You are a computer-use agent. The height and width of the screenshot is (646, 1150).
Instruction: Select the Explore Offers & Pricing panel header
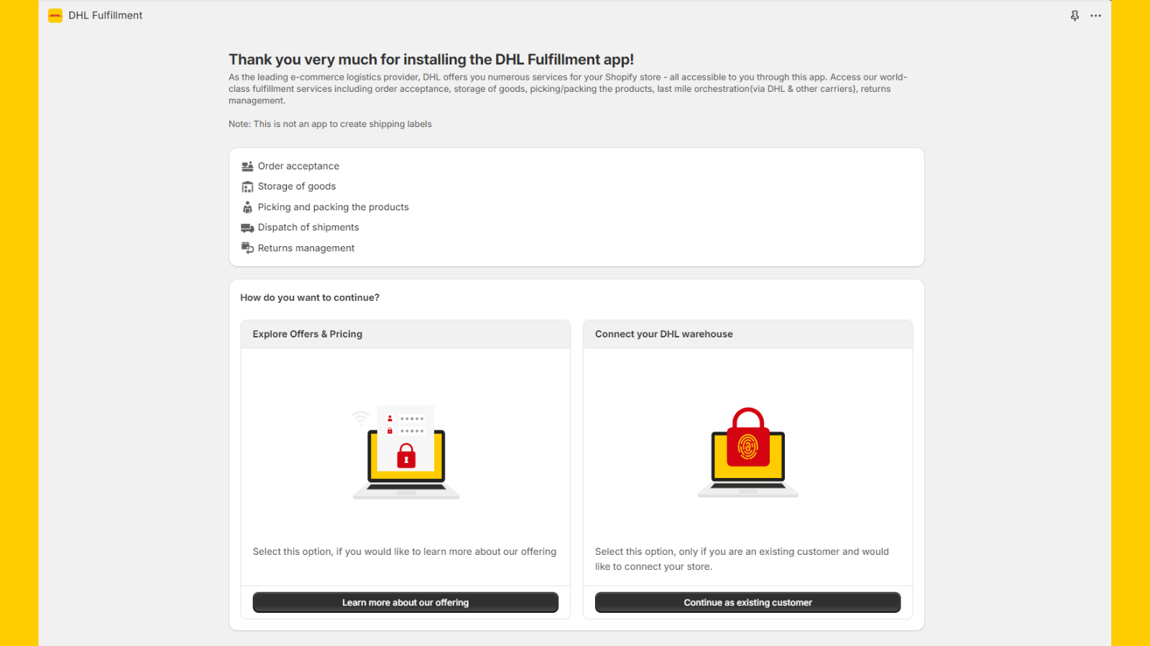(307, 334)
